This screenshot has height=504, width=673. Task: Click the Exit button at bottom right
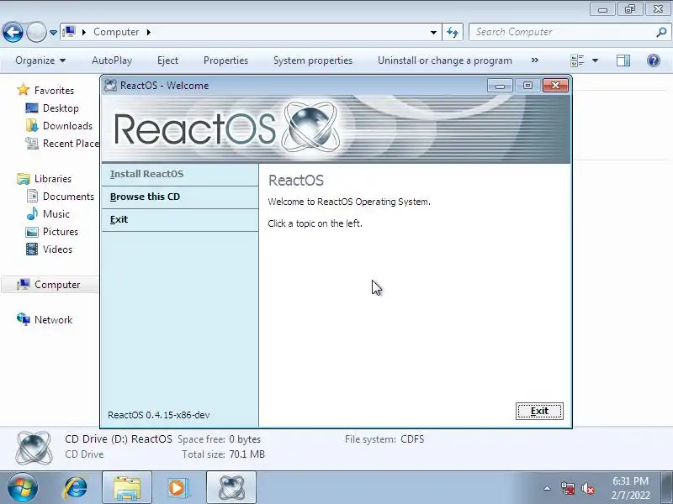coord(539,411)
